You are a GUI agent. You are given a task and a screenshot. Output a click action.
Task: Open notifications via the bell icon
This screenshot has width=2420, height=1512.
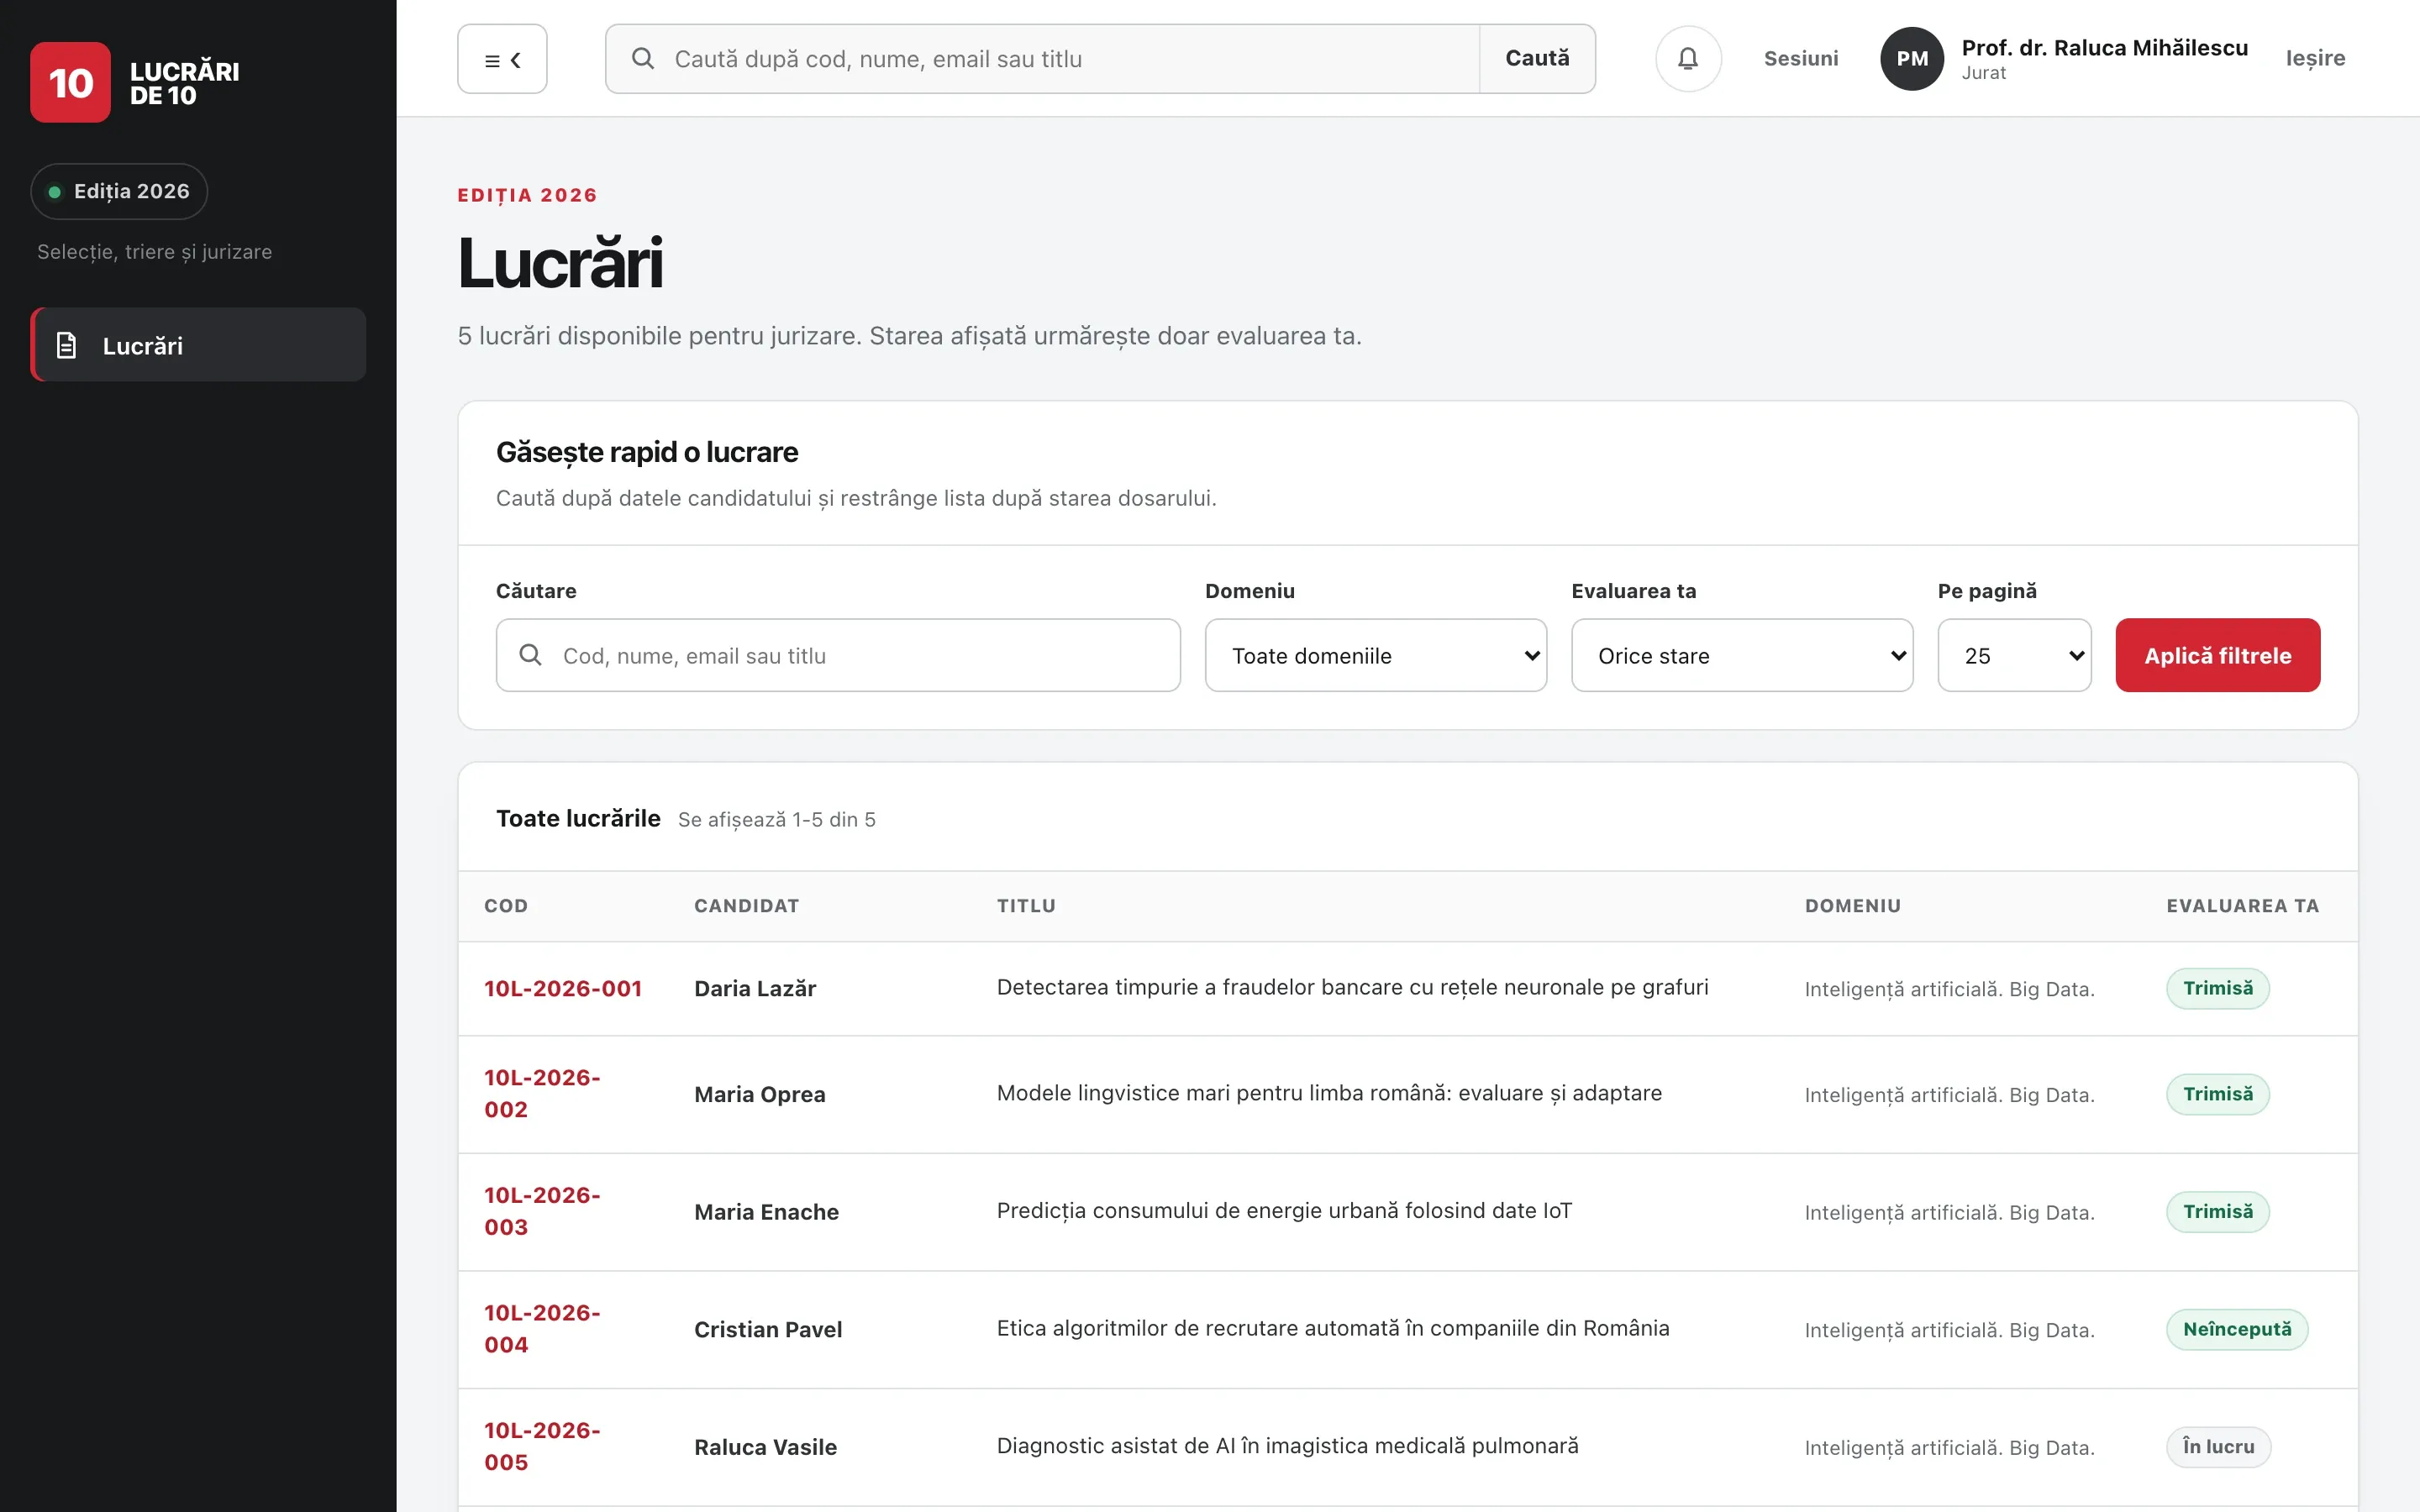pyautogui.click(x=1688, y=59)
